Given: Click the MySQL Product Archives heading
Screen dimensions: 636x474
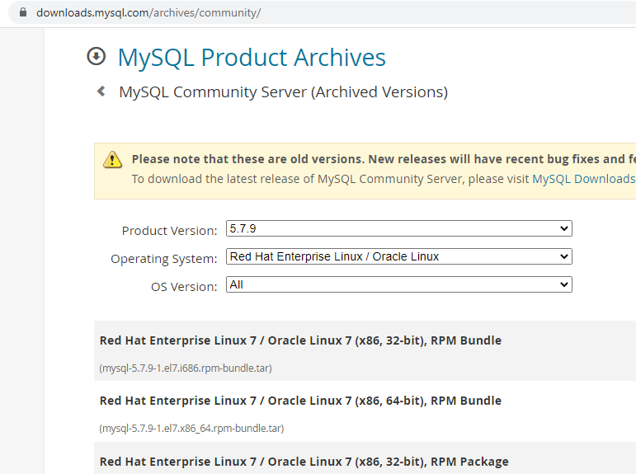Looking at the screenshot, I should click(252, 57).
